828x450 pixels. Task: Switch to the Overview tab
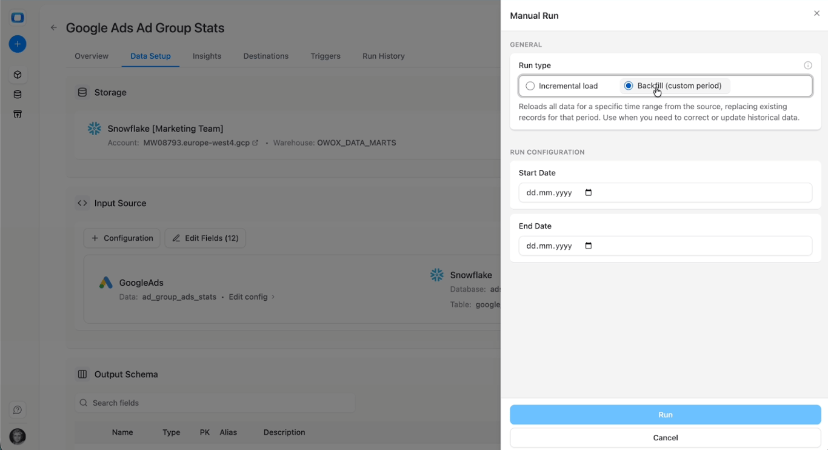point(92,56)
